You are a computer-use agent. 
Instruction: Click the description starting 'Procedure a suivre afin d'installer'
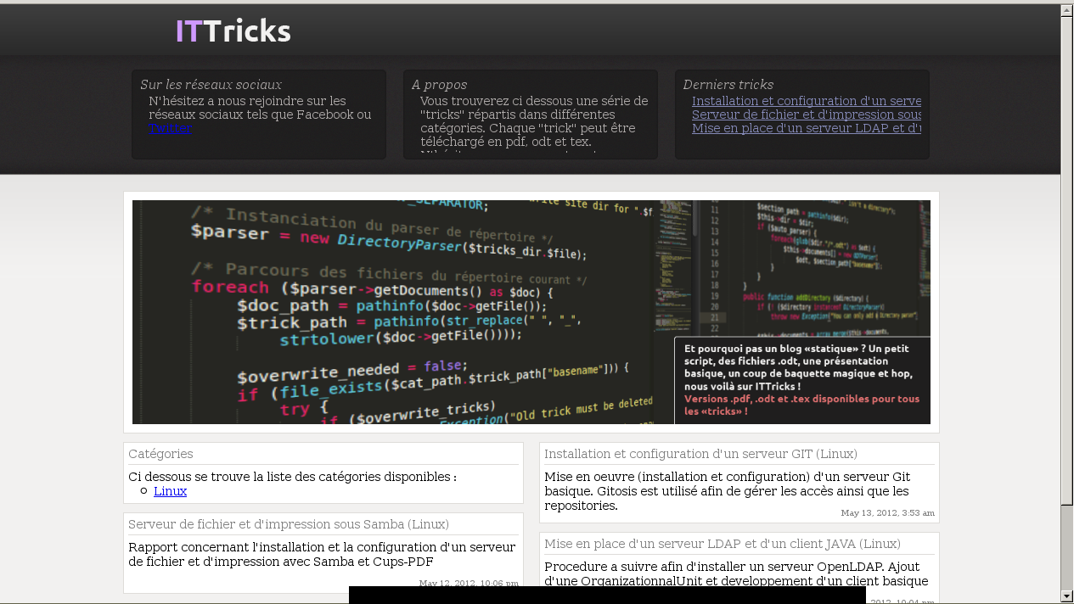tap(736, 574)
